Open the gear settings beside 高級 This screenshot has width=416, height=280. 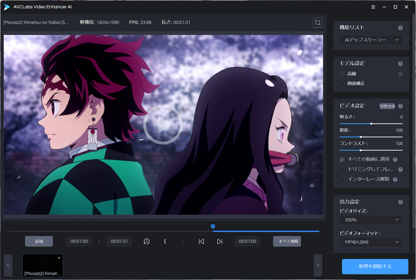pos(400,74)
